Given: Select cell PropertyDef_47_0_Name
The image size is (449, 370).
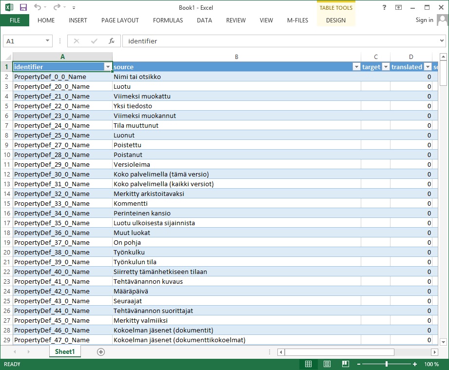Looking at the screenshot, I should tap(62, 340).
